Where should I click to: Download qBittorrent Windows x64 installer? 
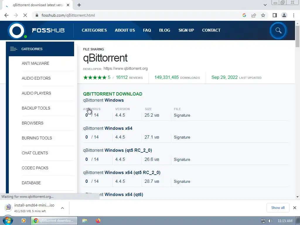108,128
